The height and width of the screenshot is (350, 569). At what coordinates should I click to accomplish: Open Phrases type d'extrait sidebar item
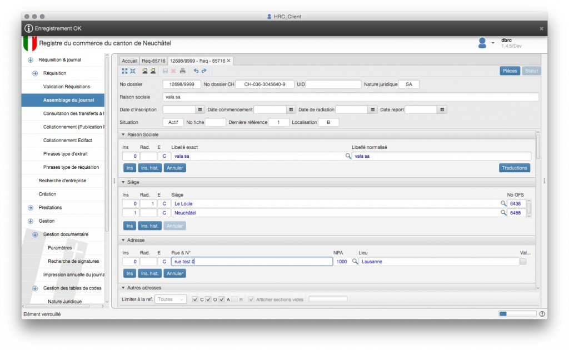click(x=66, y=154)
